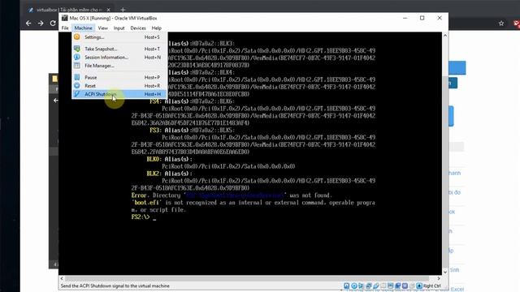This screenshot has width=520, height=292.
Task: Select Take Snapshot... menu entry
Action: [x=119, y=49]
